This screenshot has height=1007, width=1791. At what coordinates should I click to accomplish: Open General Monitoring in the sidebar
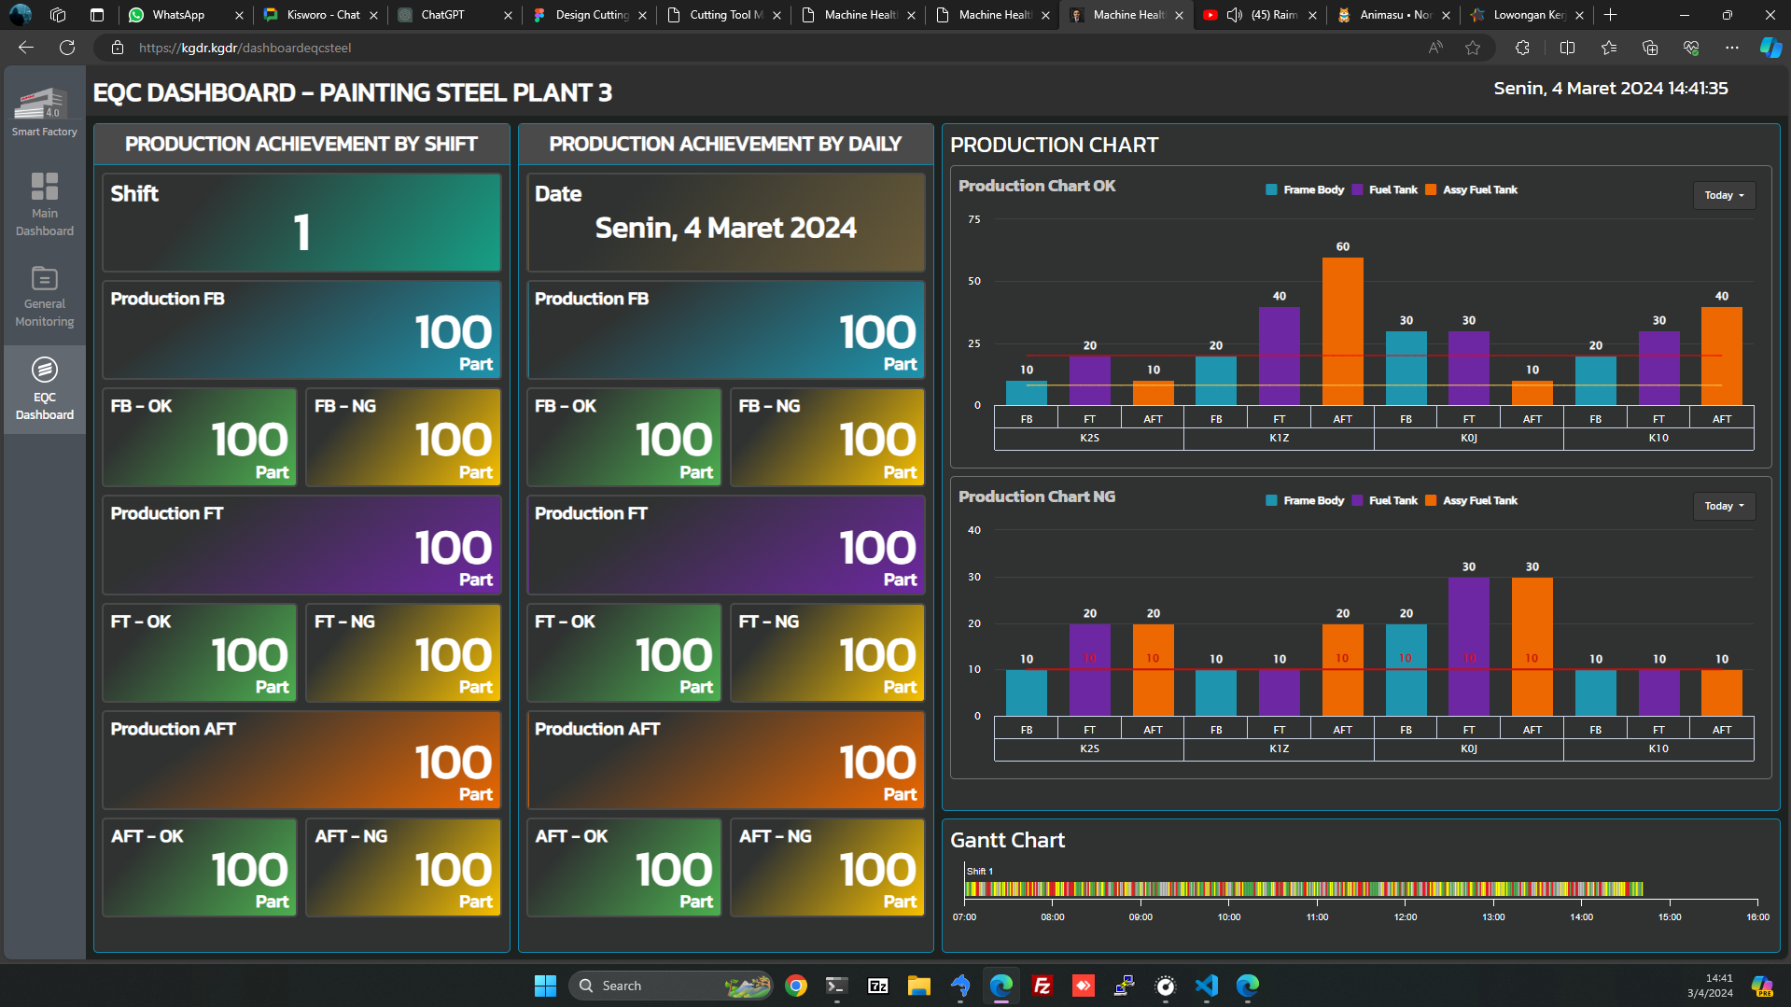click(x=44, y=296)
